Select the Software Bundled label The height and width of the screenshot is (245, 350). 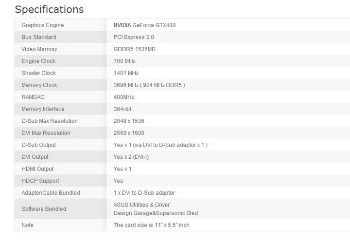(x=44, y=209)
